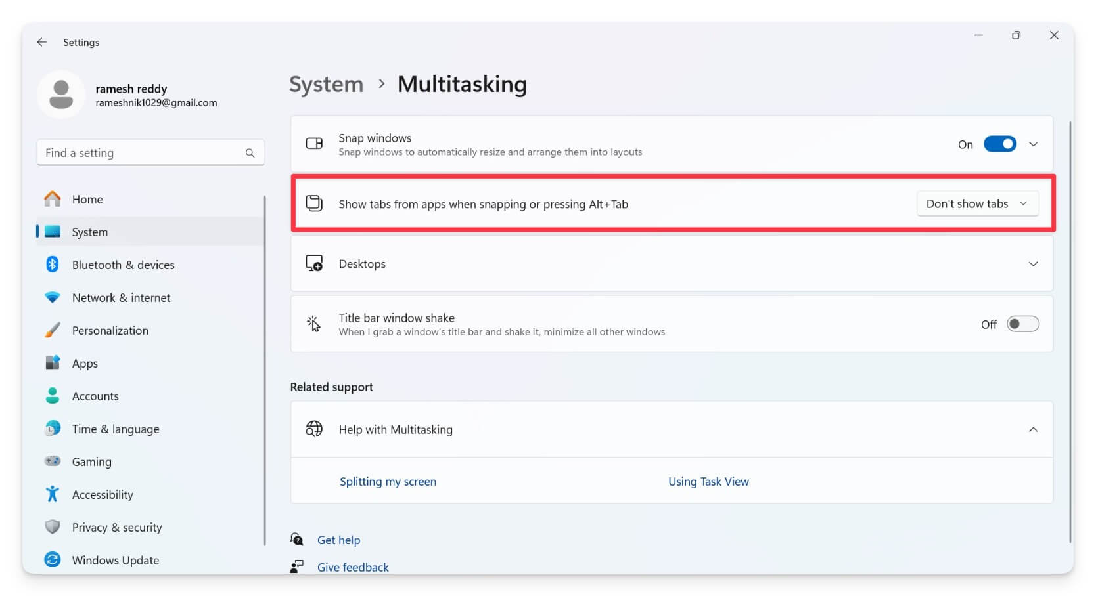Screen dimensions: 1096x596
Task: Open Bluetooth & devices via its Bluetooth icon
Action: click(x=52, y=265)
